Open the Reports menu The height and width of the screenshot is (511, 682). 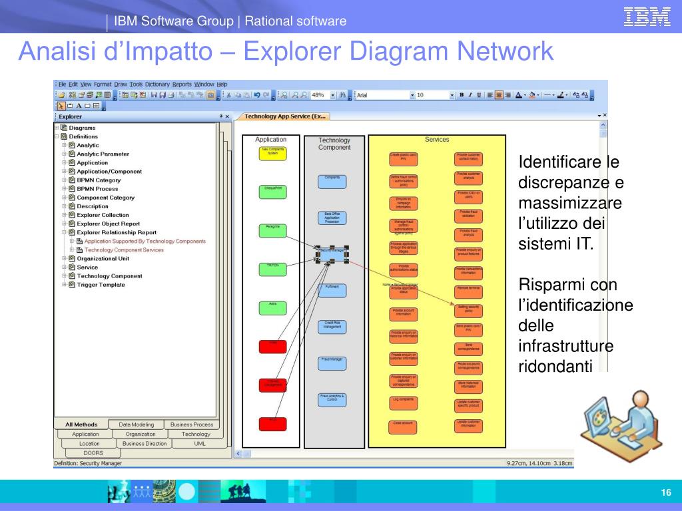[182, 85]
